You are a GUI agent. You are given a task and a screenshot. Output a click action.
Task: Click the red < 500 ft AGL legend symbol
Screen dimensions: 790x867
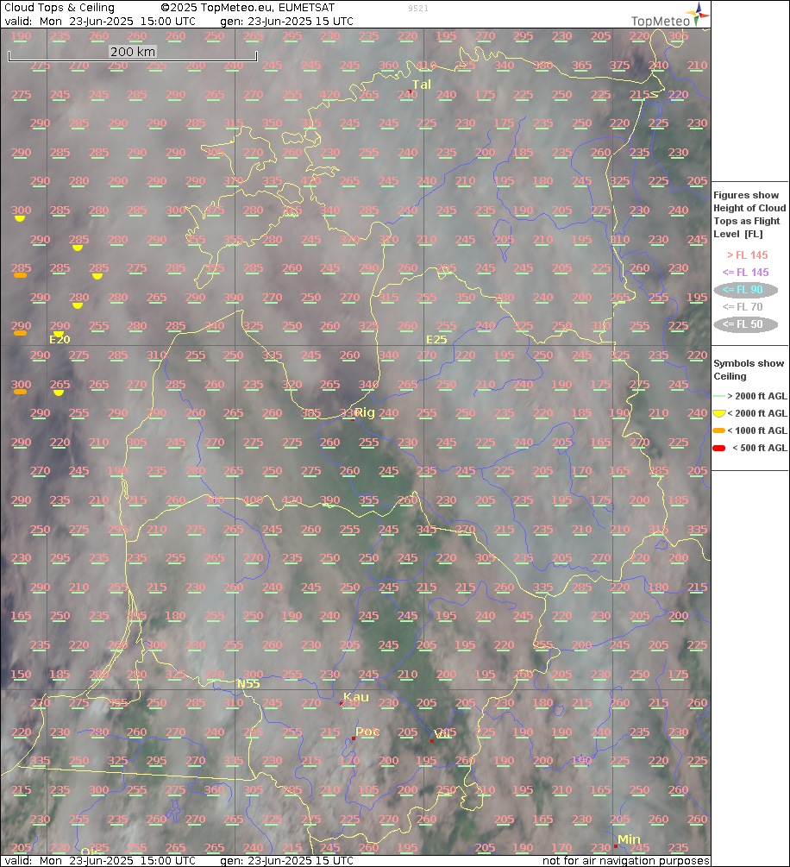[x=718, y=448]
